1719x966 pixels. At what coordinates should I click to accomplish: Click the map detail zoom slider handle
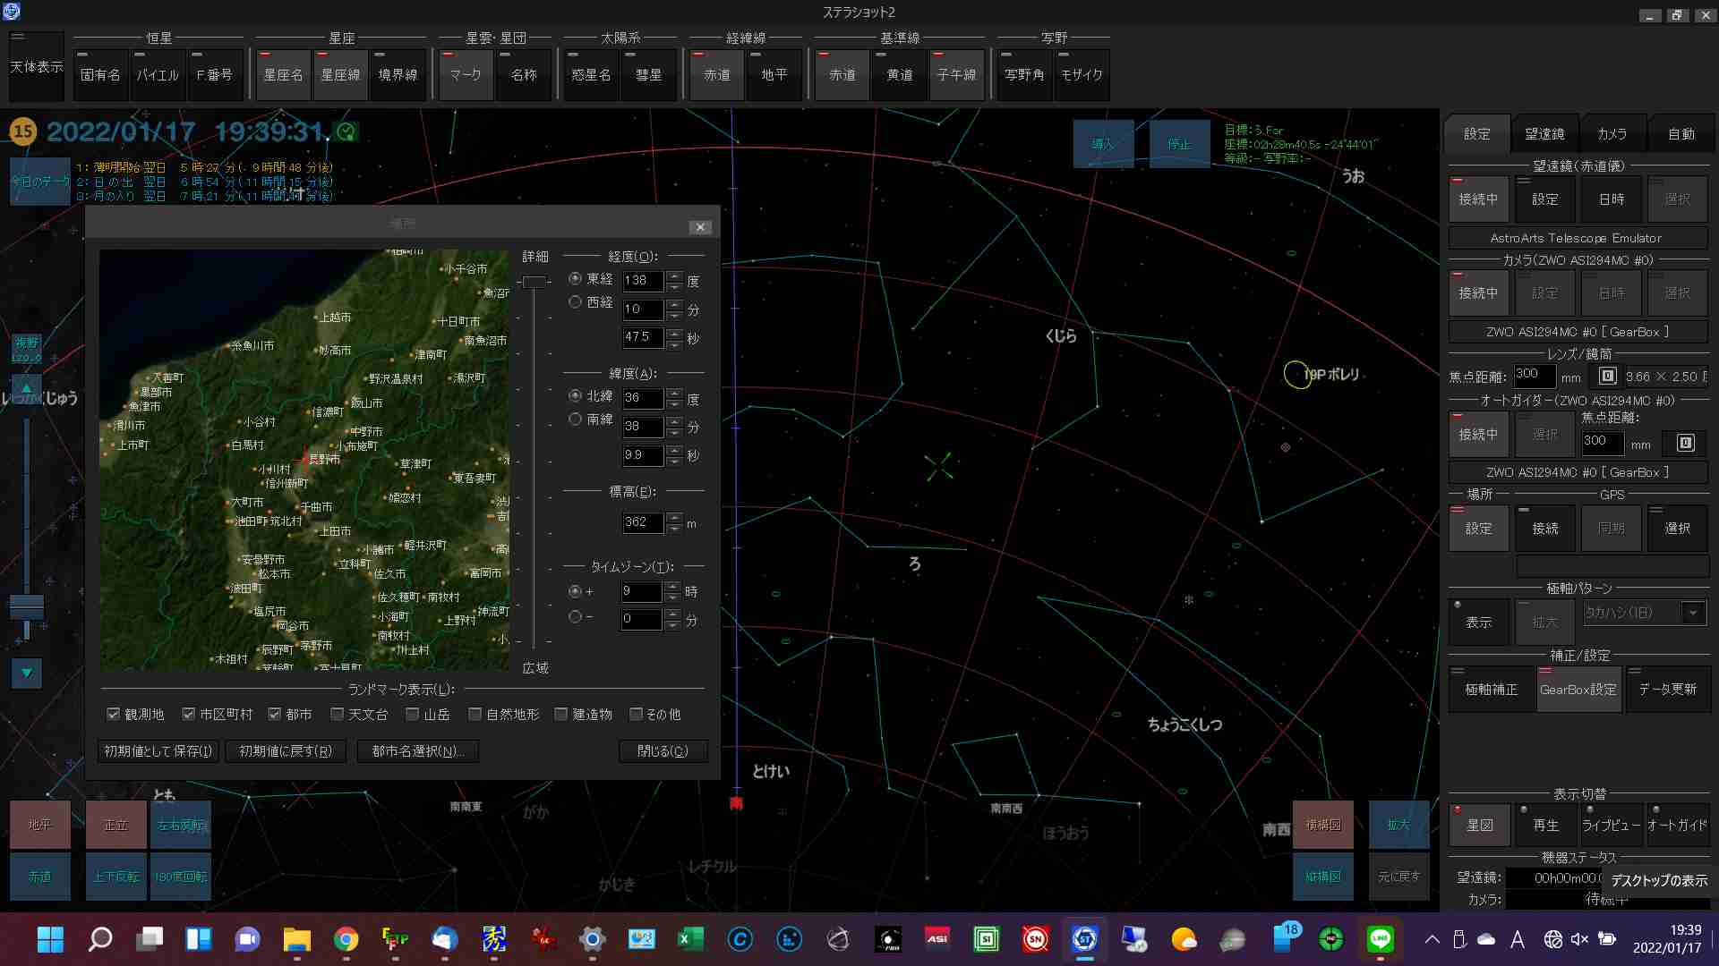(x=535, y=283)
